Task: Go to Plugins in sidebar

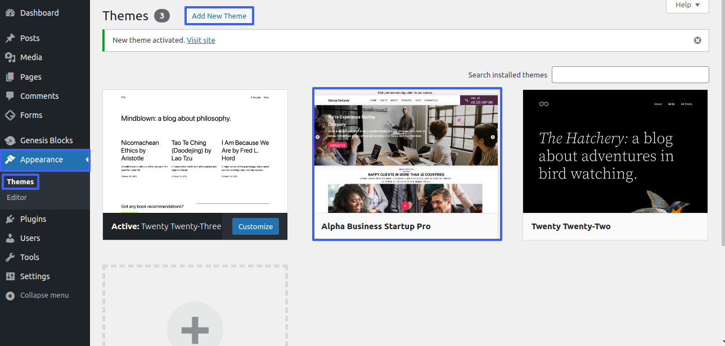Action: coord(45,219)
